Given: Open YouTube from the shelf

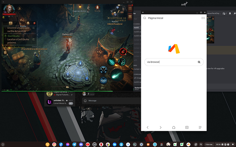Looking at the screenshot, I should tap(88, 145).
